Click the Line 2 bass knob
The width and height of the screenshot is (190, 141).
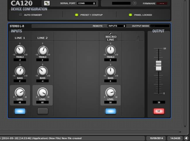(42, 71)
